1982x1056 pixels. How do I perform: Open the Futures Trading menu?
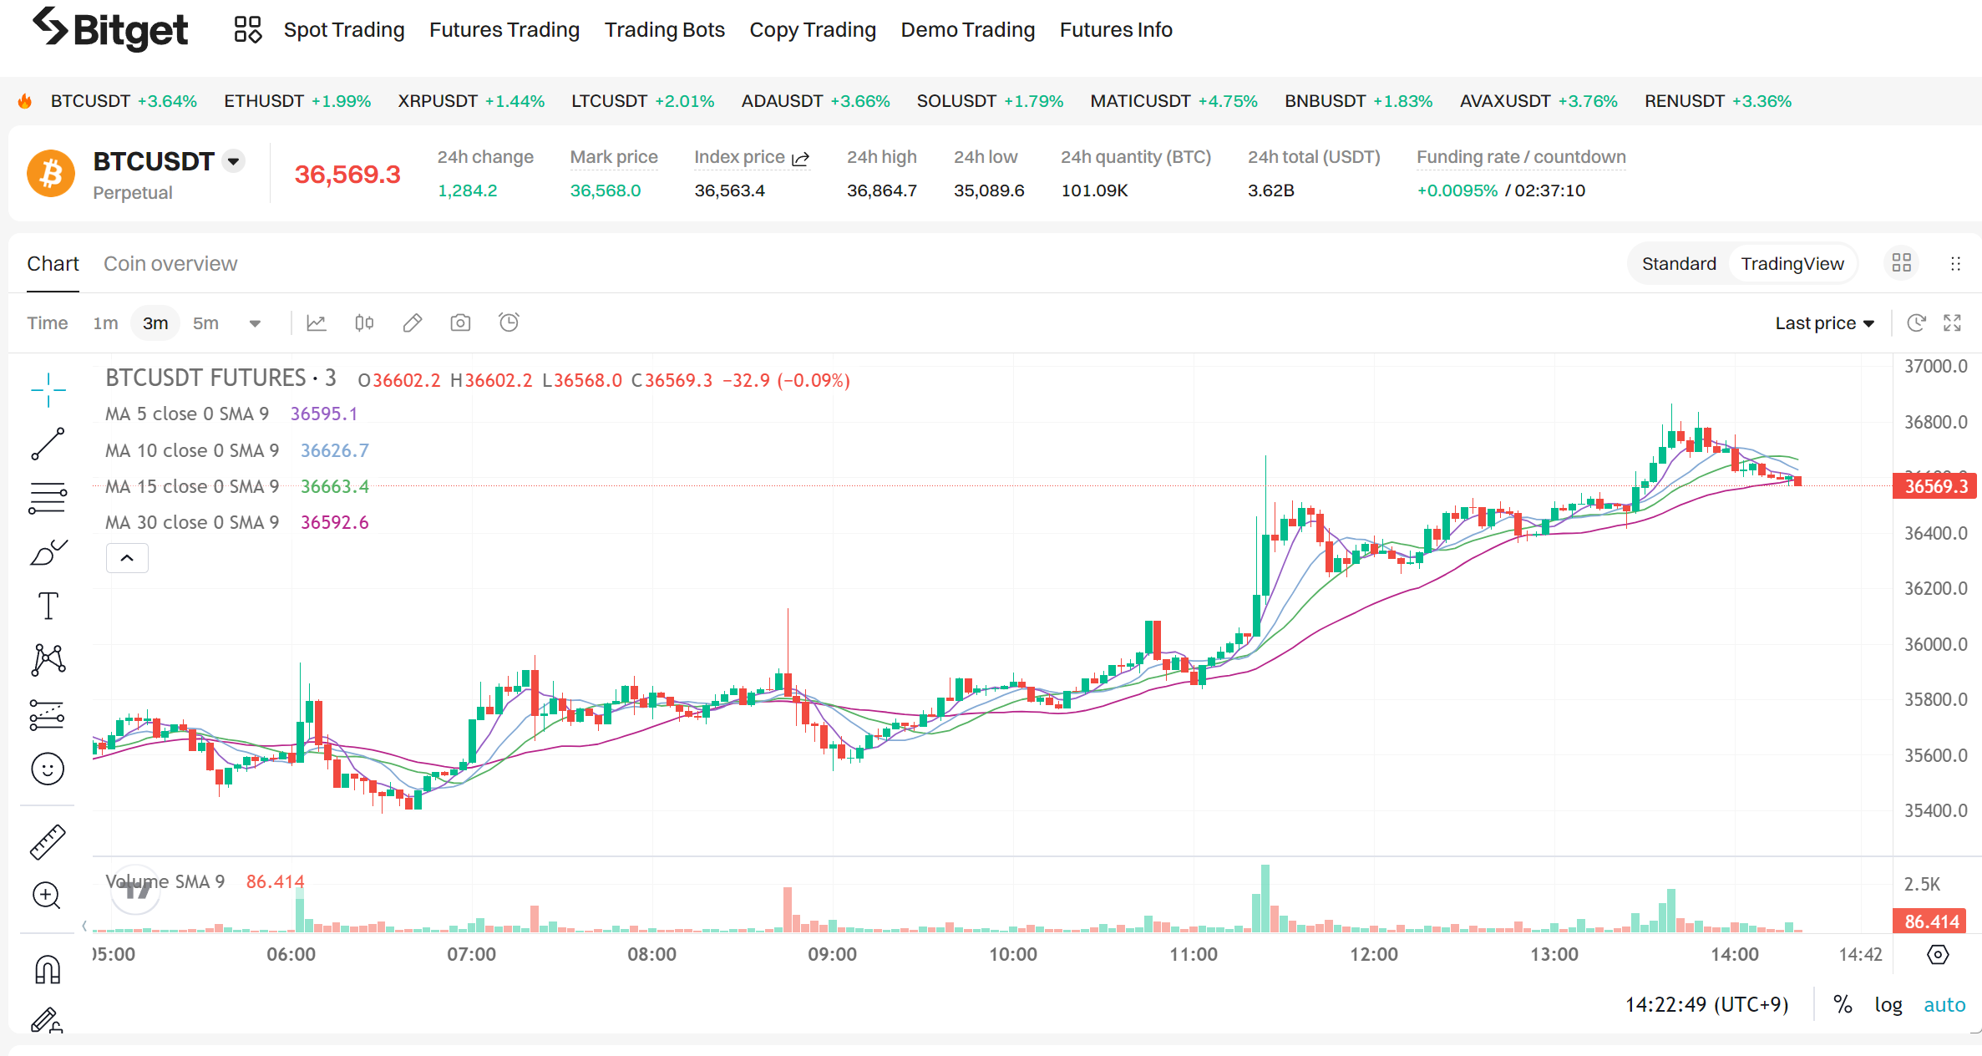[x=504, y=30]
